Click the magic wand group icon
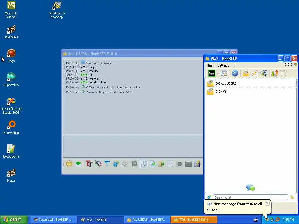299x224 pixels. (x=264, y=73)
